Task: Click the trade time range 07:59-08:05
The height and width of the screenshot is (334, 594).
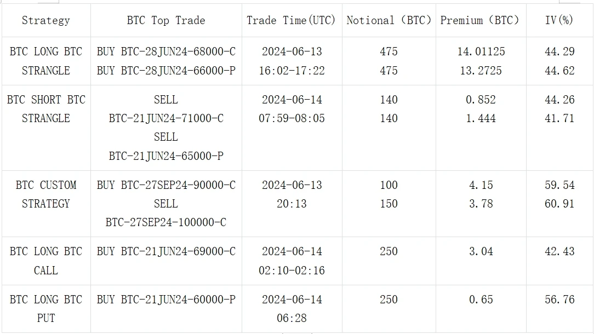Action: (292, 118)
